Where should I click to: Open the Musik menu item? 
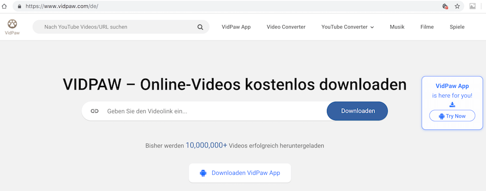(397, 27)
